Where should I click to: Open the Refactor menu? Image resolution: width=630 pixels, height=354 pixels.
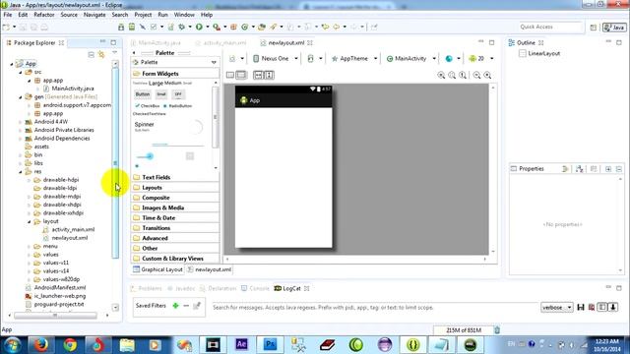pos(43,15)
